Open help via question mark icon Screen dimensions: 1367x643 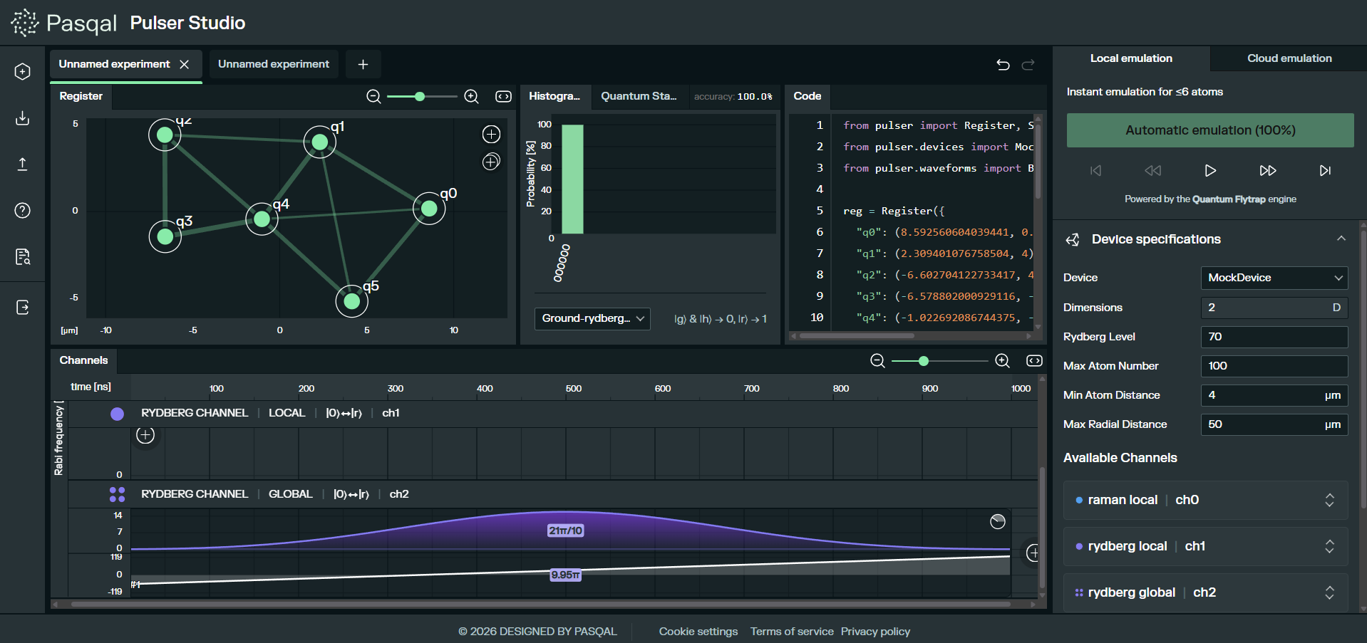click(23, 210)
